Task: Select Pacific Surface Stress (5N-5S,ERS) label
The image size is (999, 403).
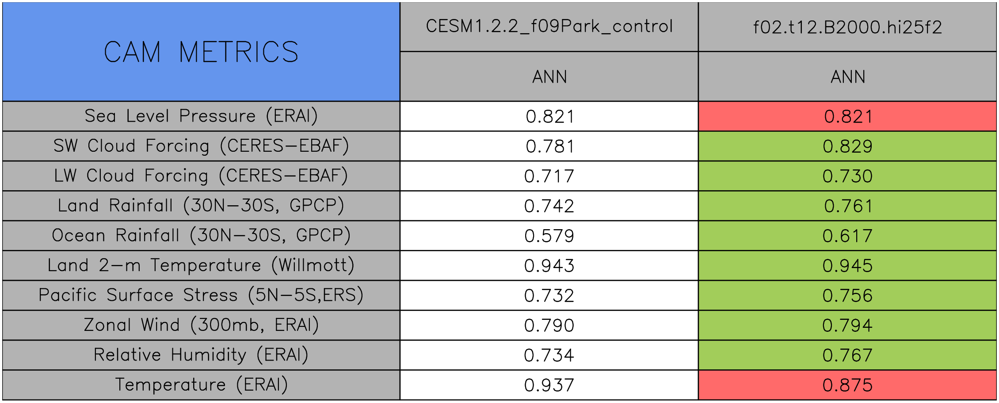Action: [x=201, y=296]
